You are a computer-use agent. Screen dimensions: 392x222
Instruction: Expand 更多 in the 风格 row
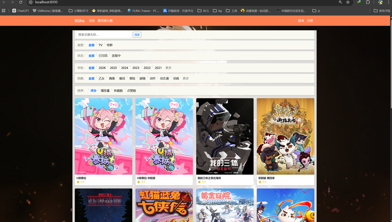[186, 78]
